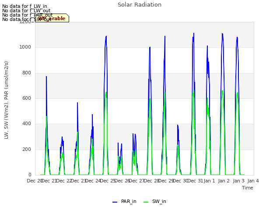The height and width of the screenshot is (210, 280).
Task: Click the 400 y-axis tick label
Action: pos(27,124)
